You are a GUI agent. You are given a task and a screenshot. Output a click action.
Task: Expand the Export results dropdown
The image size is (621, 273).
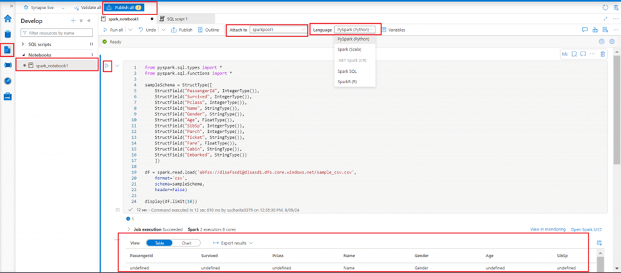(x=234, y=243)
